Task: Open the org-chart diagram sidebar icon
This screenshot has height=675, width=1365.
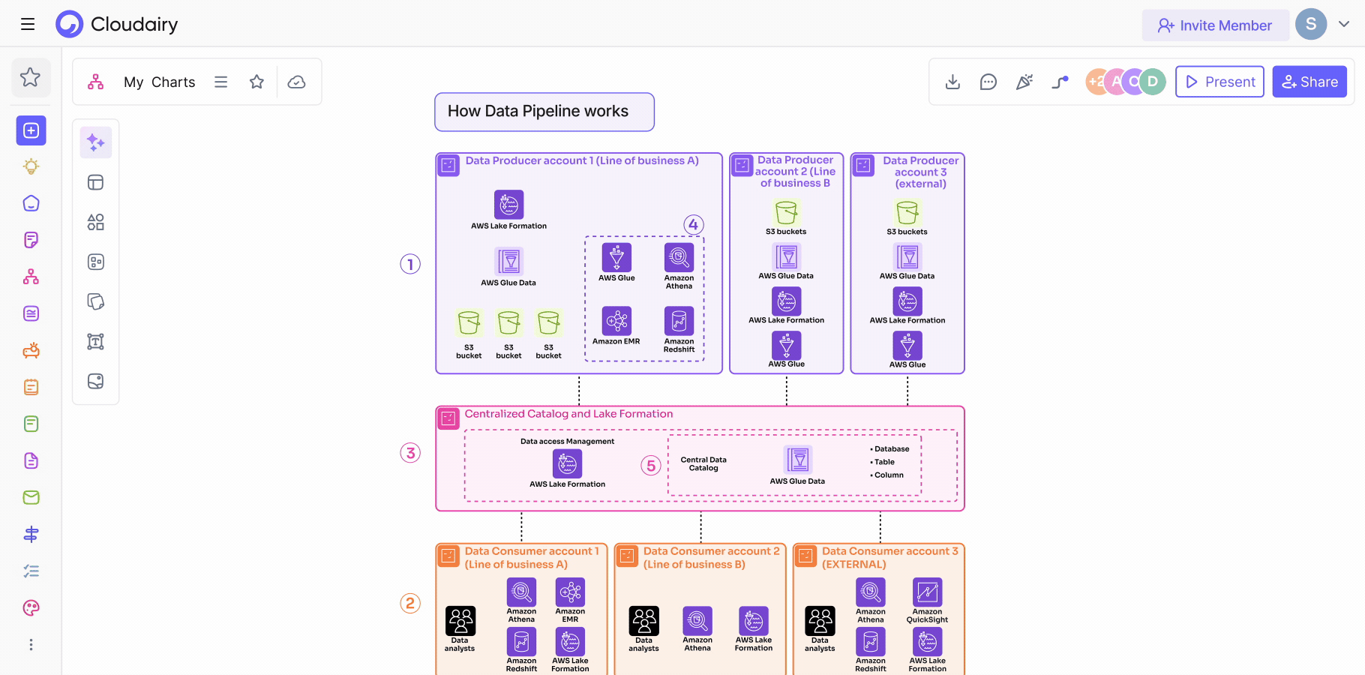Action: [x=31, y=277]
